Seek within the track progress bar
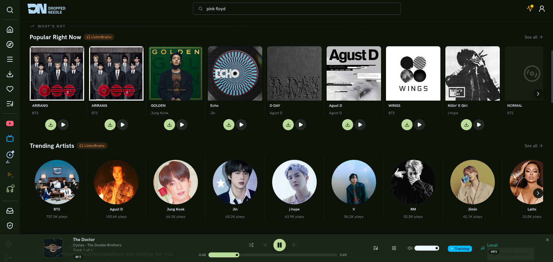Viewport: 553px width, 262px height. (273, 255)
